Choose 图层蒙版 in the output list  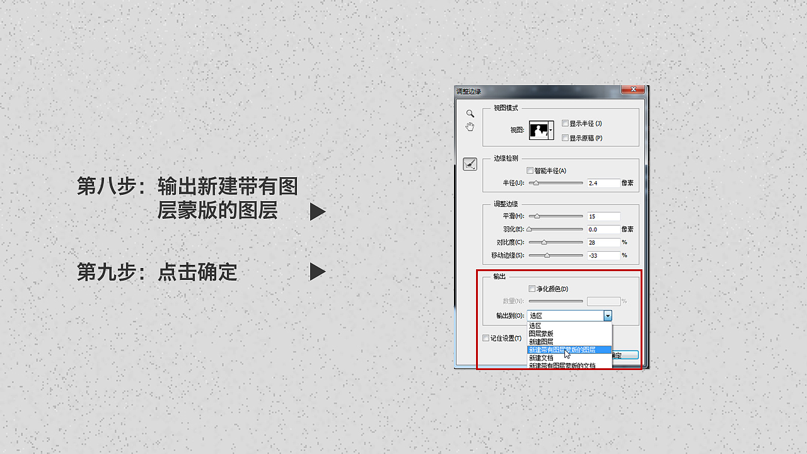pos(569,334)
